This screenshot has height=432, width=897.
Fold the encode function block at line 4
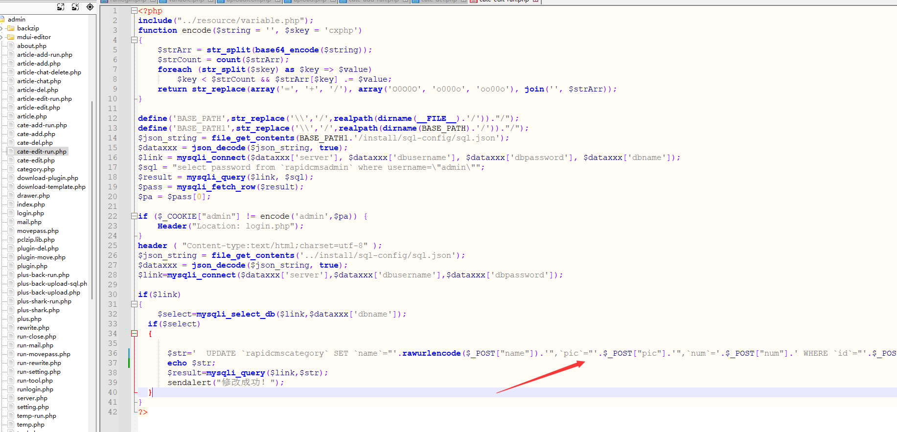coord(134,40)
